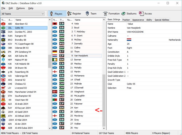Click the Age value 25
Viewport: 182px width, 135px height.
[128, 44]
